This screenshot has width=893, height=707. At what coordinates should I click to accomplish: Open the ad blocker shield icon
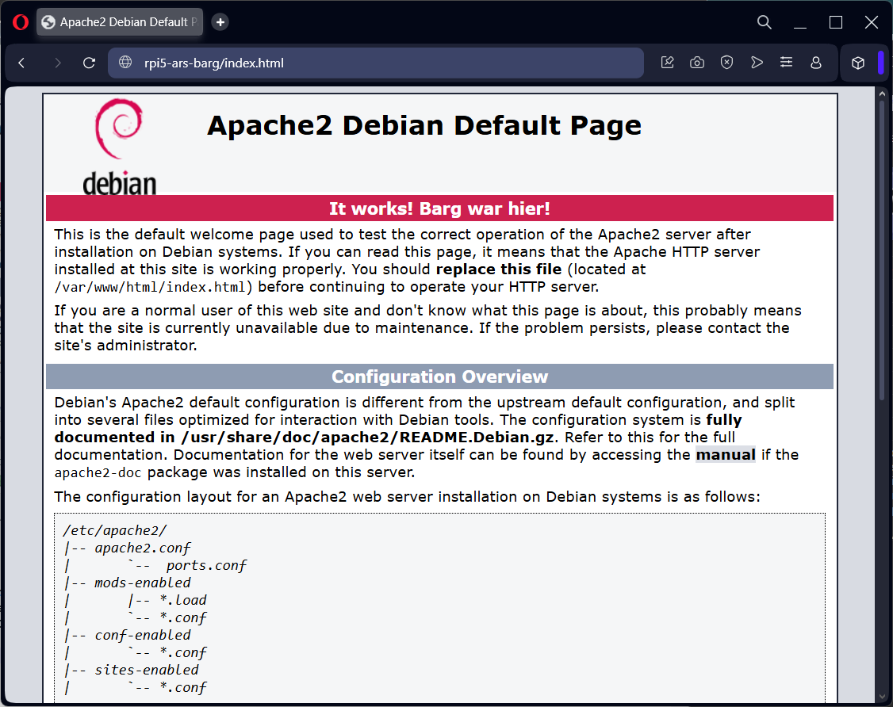coord(726,63)
